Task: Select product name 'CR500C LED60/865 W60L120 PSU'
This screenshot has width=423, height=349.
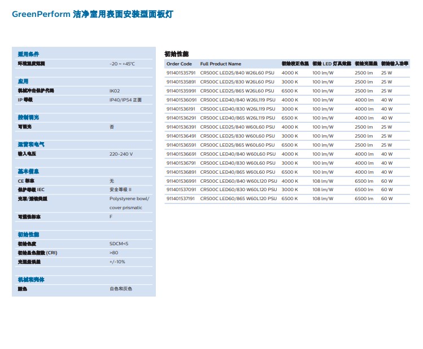Action: coord(238,198)
